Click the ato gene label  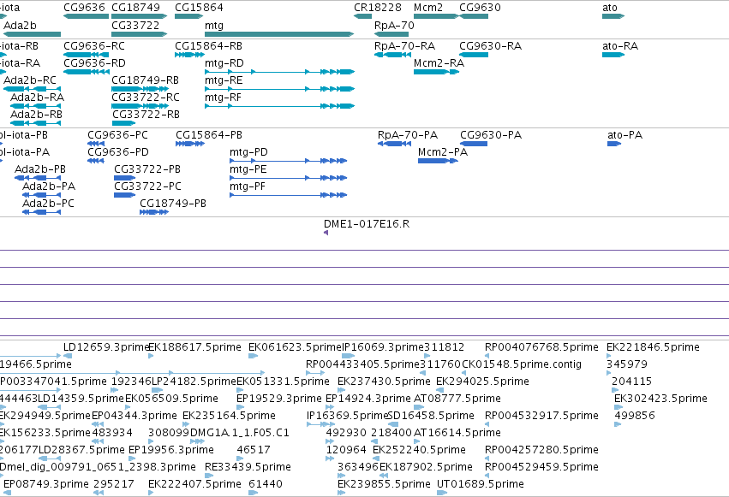610,8
